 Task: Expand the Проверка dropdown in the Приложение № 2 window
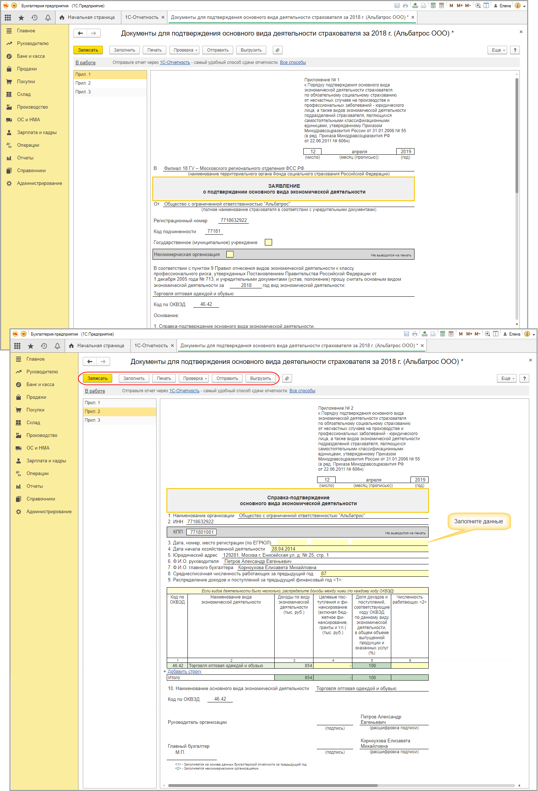coord(195,378)
